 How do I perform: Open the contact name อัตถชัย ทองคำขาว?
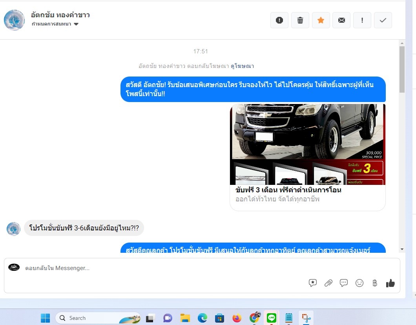60,15
